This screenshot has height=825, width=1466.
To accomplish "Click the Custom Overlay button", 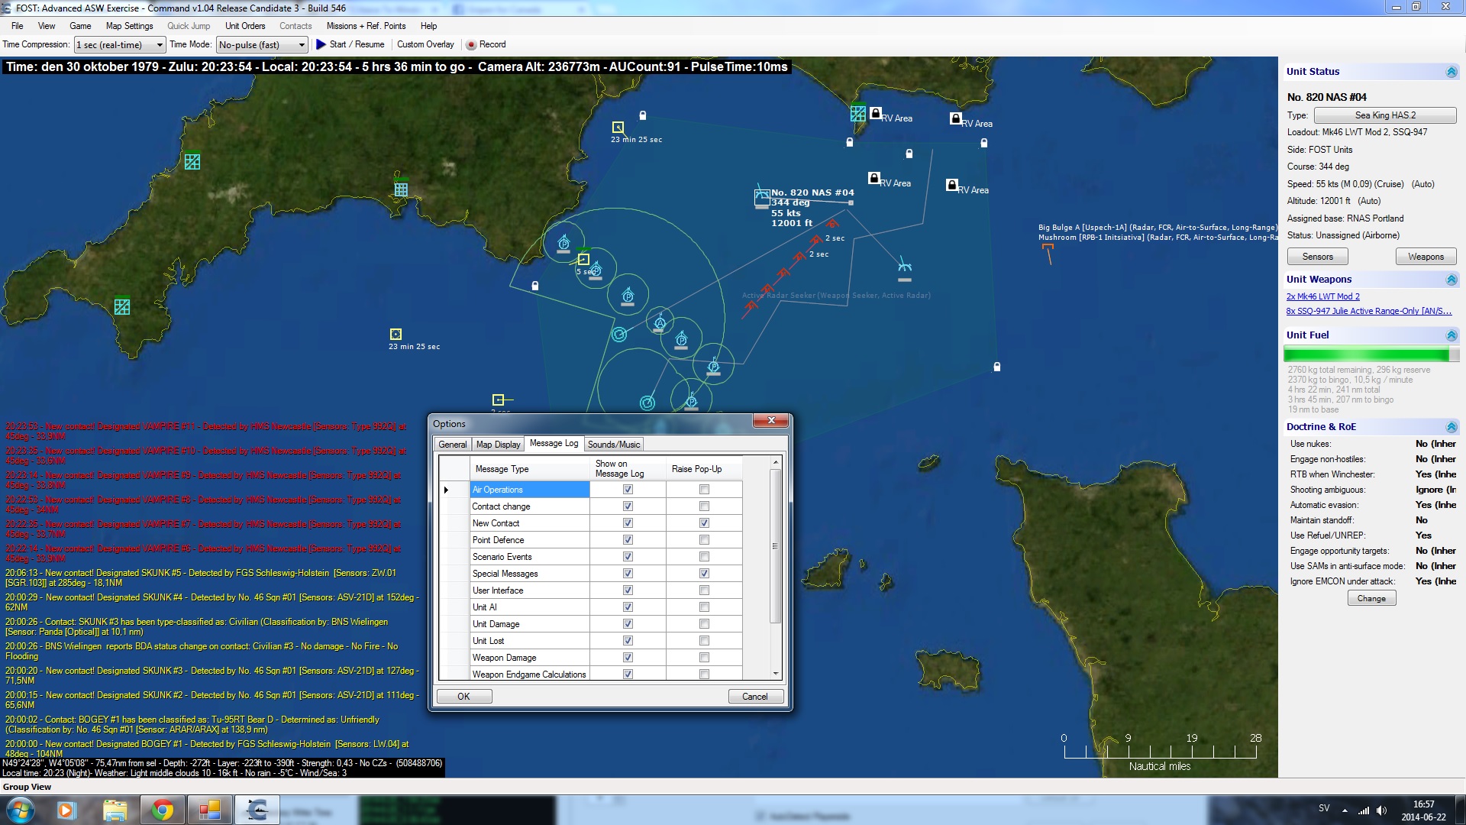I will click(425, 44).
